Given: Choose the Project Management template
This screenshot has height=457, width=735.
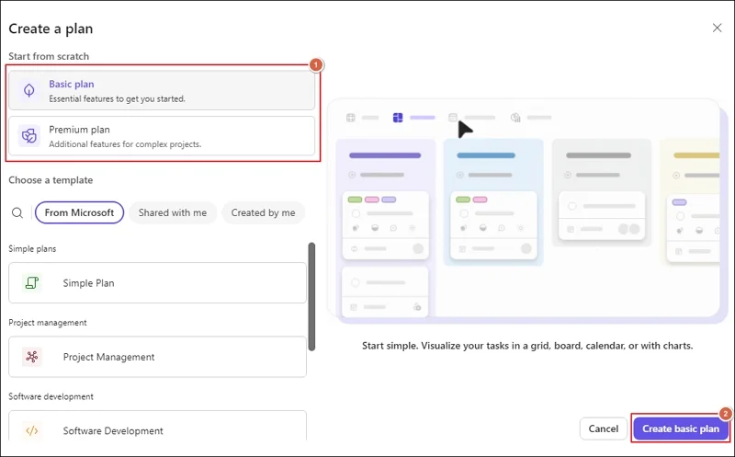Looking at the screenshot, I should pyautogui.click(x=157, y=357).
